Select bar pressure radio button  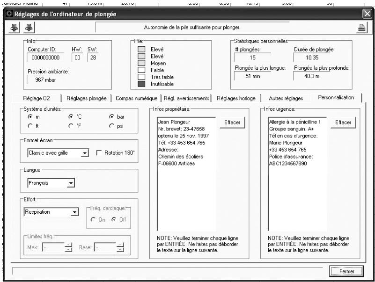(111, 116)
